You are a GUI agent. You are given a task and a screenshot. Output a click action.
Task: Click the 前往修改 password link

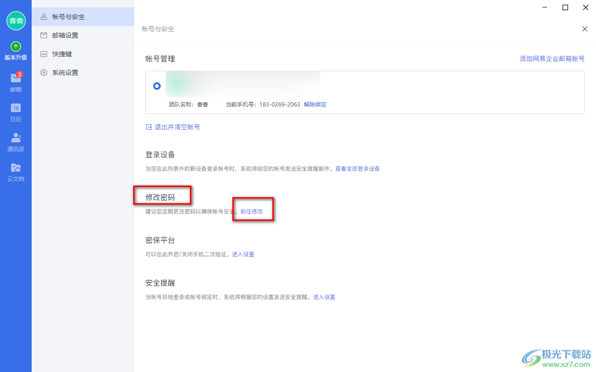coord(251,212)
